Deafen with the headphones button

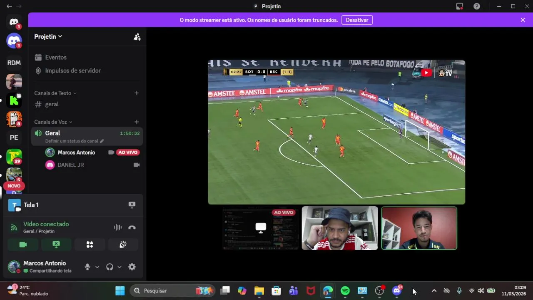110,267
